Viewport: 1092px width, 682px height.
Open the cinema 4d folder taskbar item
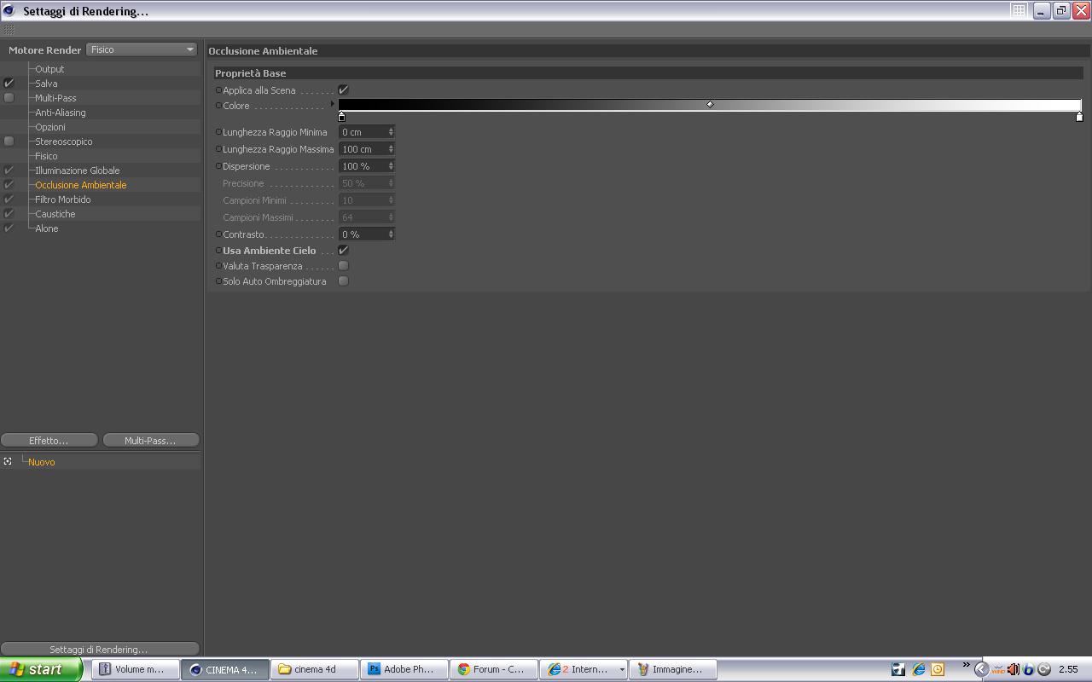(x=314, y=669)
